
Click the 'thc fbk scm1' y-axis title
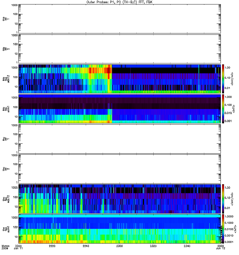6,229
